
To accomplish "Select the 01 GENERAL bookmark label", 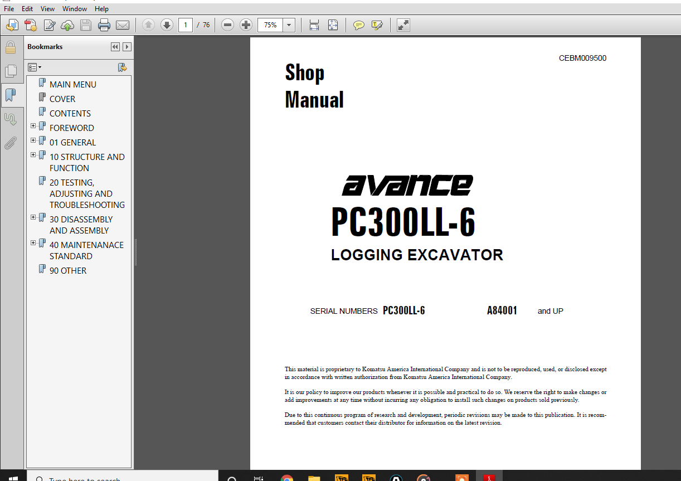I will 73,143.
